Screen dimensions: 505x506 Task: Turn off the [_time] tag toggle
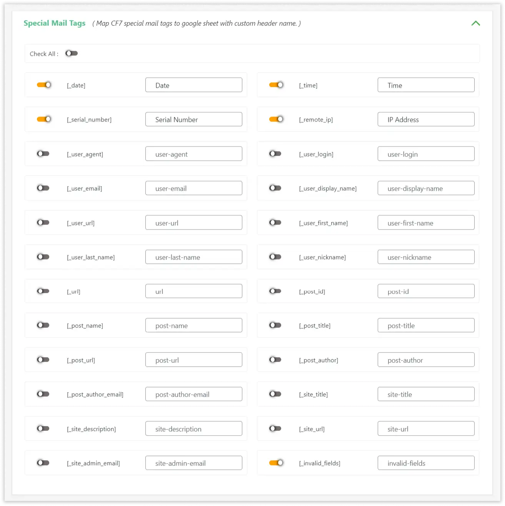[x=276, y=85]
